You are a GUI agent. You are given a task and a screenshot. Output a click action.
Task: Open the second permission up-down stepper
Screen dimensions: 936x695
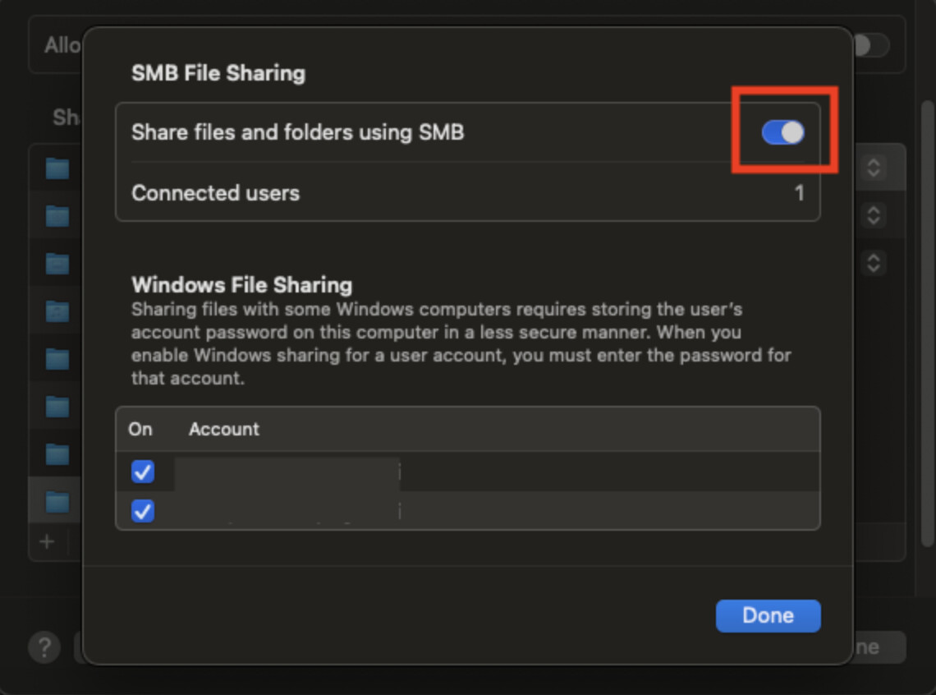coord(874,215)
